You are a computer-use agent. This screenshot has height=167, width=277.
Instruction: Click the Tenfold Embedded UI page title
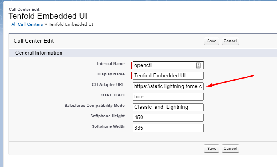(x=48, y=16)
